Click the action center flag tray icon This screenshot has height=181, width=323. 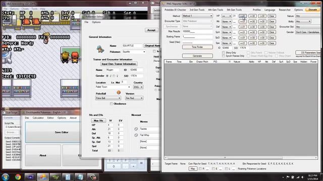click(288, 177)
